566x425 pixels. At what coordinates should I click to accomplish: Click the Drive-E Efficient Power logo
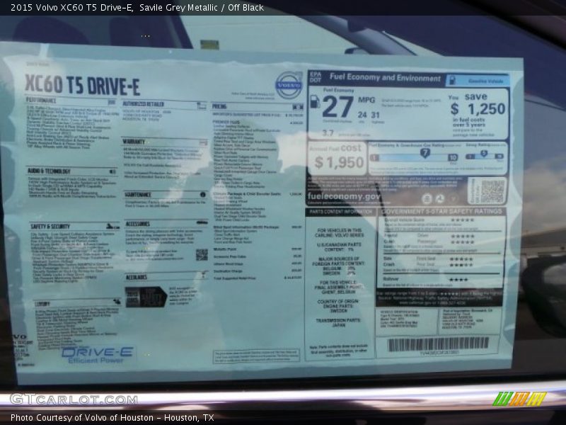97,355
